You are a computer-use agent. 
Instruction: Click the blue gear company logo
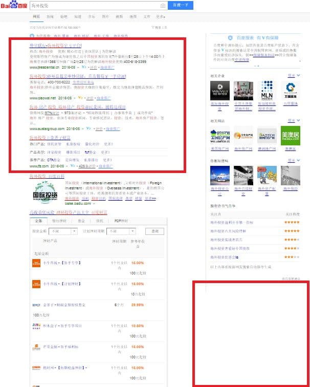click(x=291, y=91)
